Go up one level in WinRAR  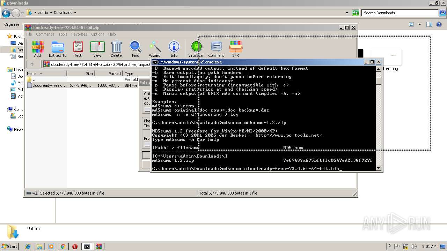[32, 64]
